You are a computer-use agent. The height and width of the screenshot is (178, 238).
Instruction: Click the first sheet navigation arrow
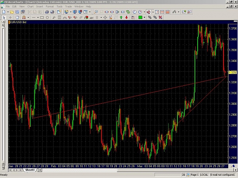pos(10,170)
